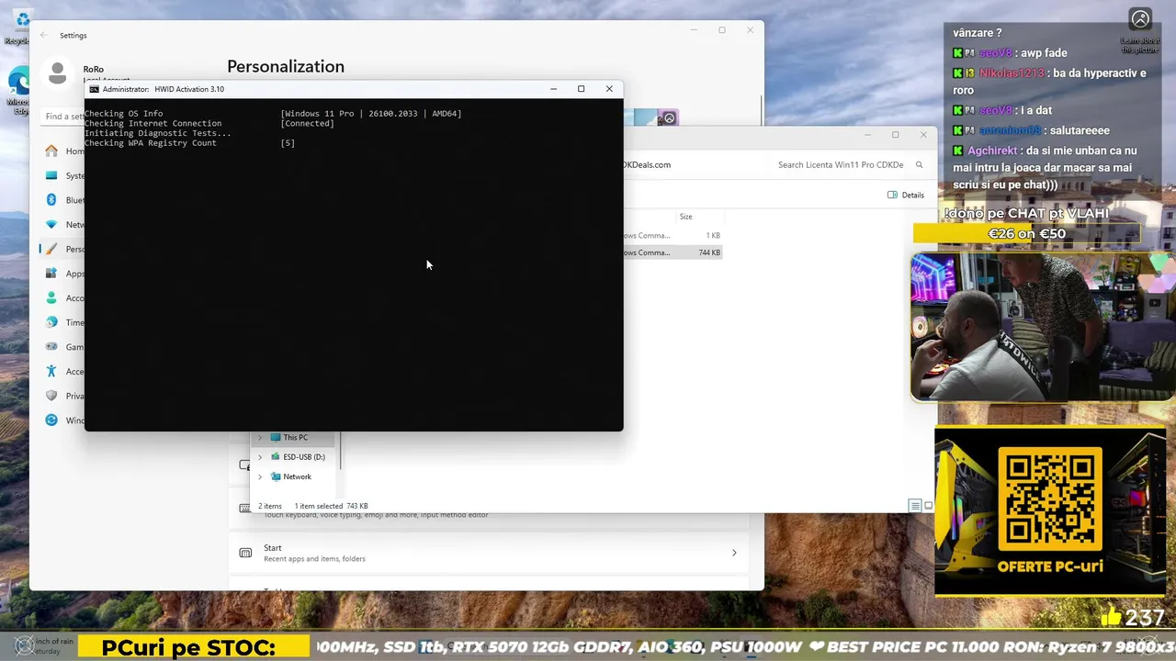
Task: Toggle Details pane in File Explorer
Action: click(x=906, y=195)
